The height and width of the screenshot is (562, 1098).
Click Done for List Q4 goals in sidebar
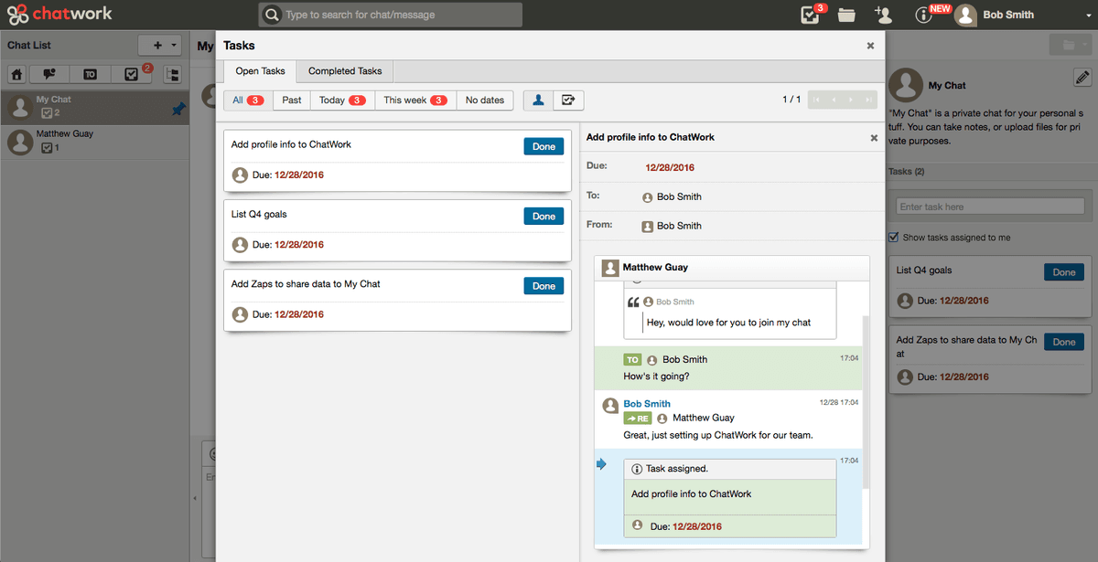pyautogui.click(x=1064, y=272)
